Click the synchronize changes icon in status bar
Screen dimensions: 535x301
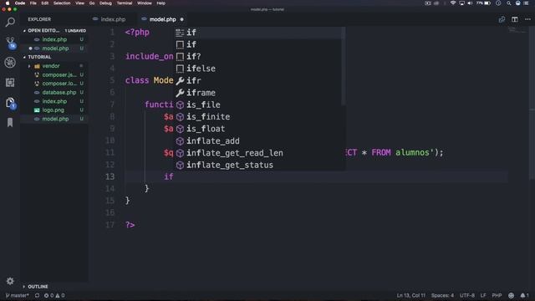tap(37, 295)
